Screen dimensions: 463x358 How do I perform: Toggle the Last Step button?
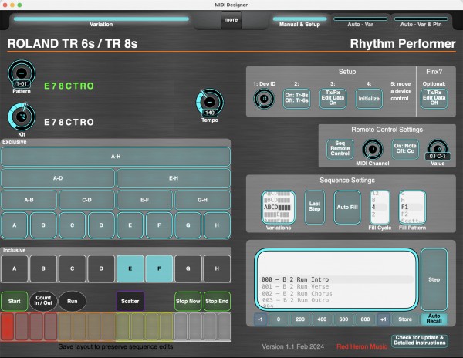(315, 208)
